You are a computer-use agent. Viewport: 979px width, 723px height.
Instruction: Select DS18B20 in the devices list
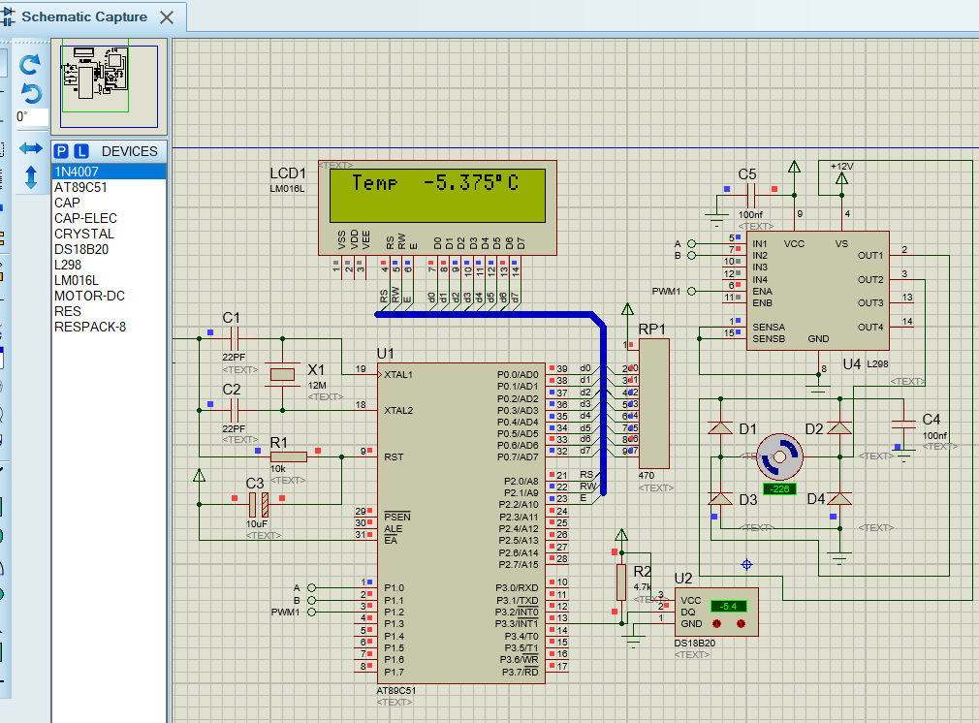pyautogui.click(x=83, y=249)
